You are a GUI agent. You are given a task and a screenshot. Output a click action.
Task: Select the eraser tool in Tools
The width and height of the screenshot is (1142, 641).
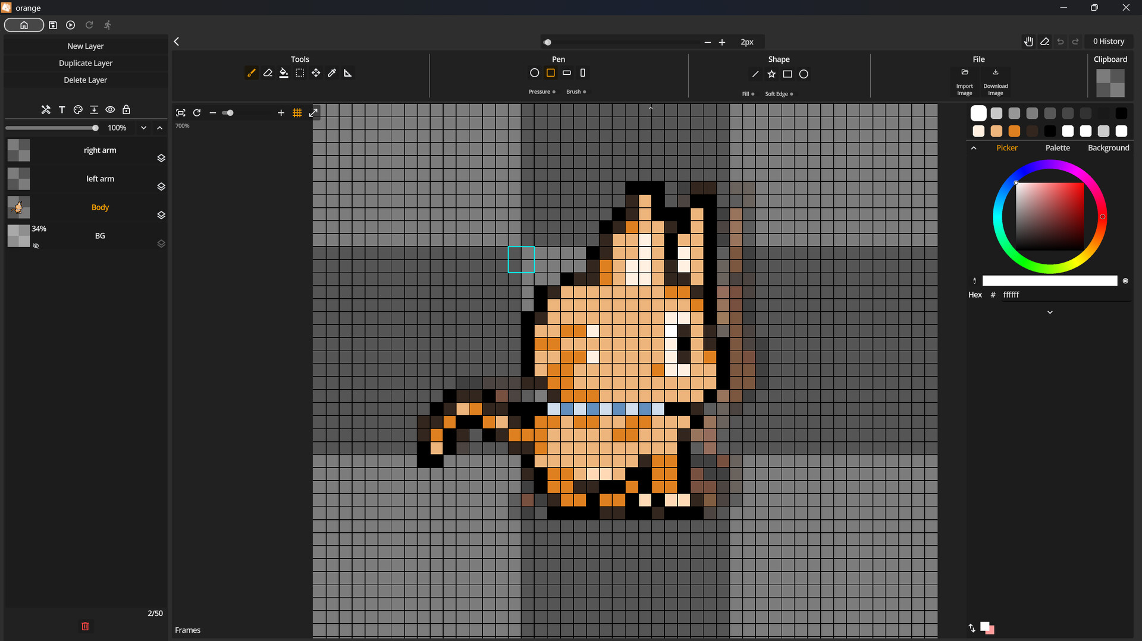[x=268, y=73]
